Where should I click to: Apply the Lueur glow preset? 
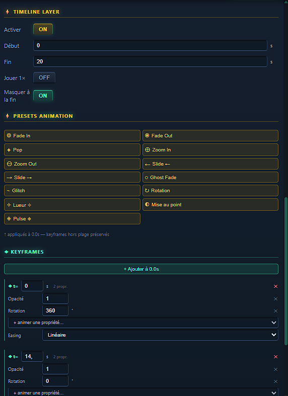tap(73, 205)
